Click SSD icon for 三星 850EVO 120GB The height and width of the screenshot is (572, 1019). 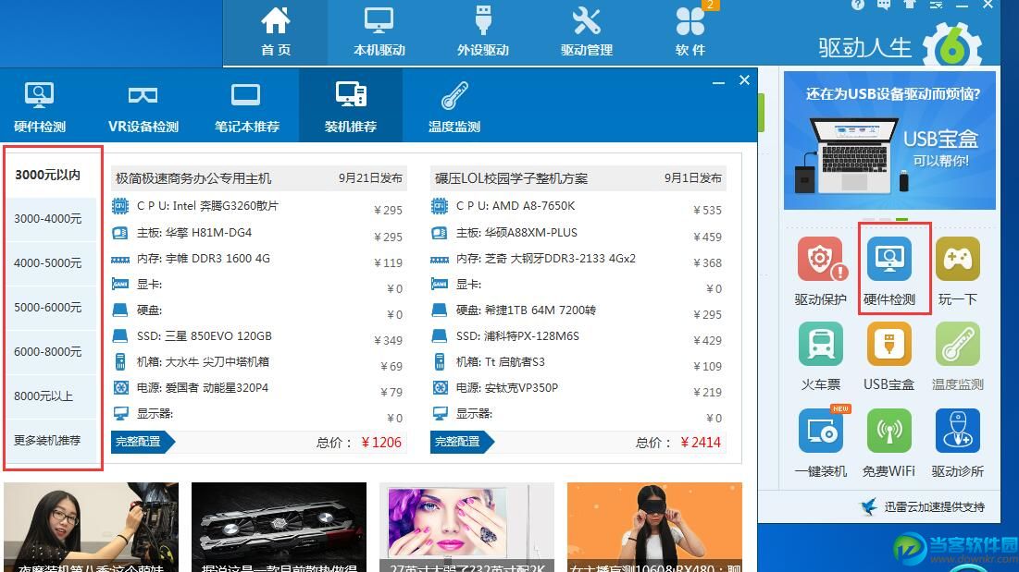click(x=120, y=336)
